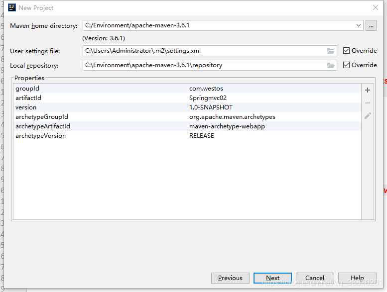
Task: Toggle Override checkbox for User settings file
Action: click(346, 51)
